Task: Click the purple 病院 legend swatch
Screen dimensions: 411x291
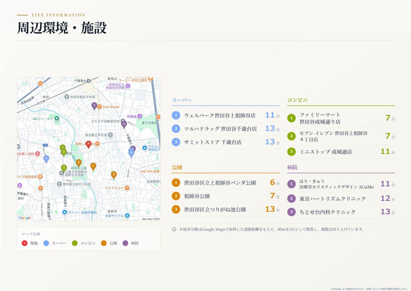Action: coord(125,243)
